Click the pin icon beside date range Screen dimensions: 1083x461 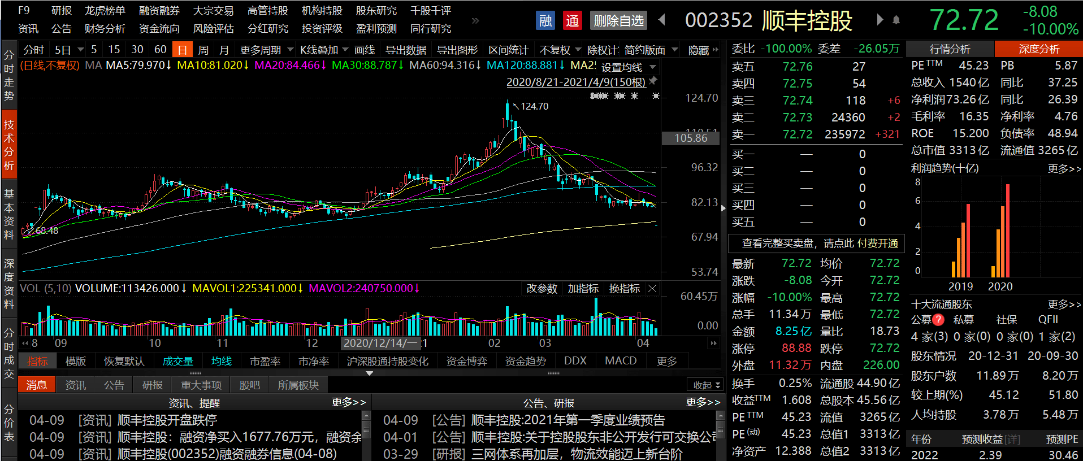click(653, 81)
